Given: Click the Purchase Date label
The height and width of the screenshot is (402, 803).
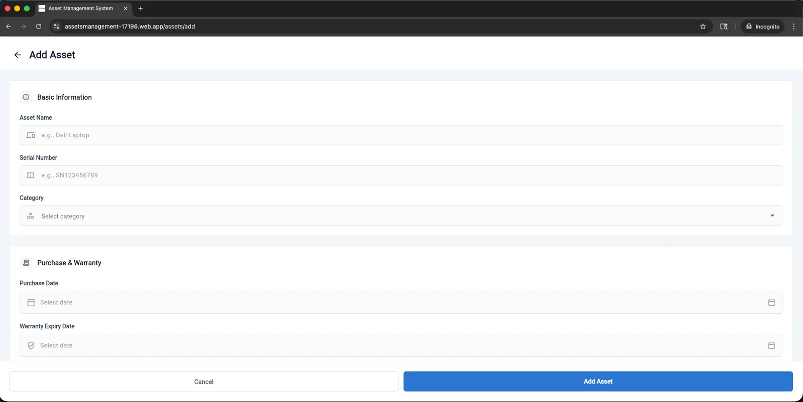Looking at the screenshot, I should (39, 283).
